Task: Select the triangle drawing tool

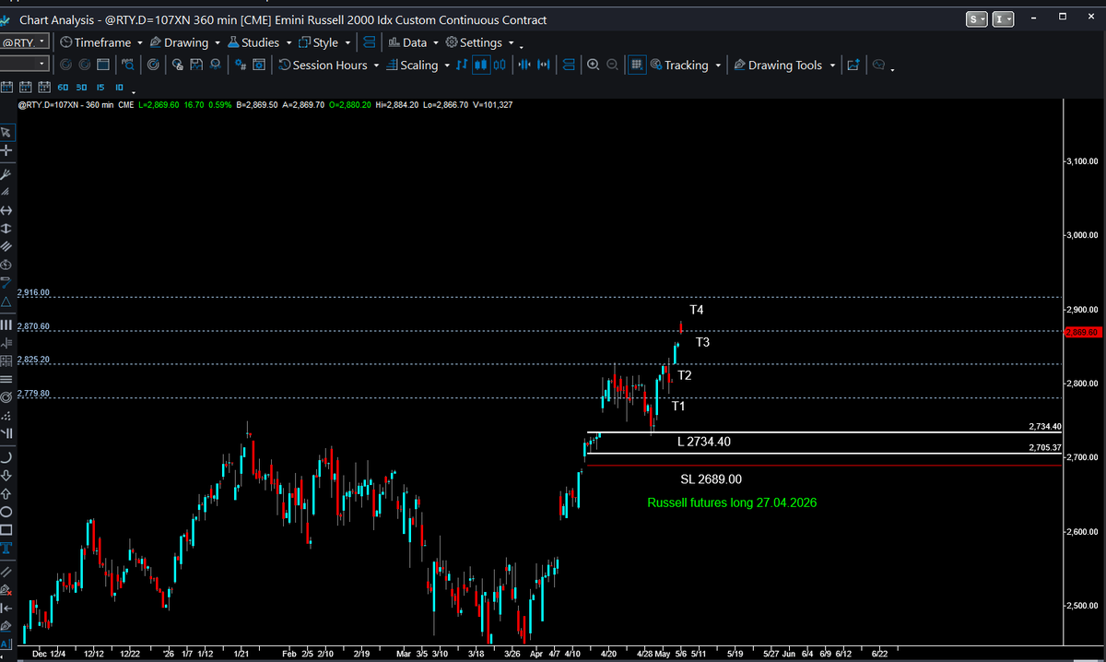Action: point(6,301)
